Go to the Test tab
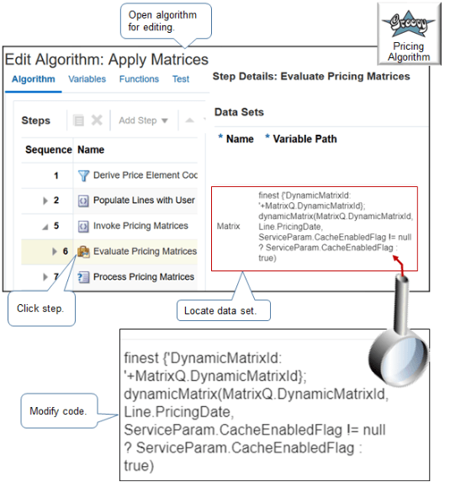Viewport: 466px width, 482px height. click(x=181, y=79)
